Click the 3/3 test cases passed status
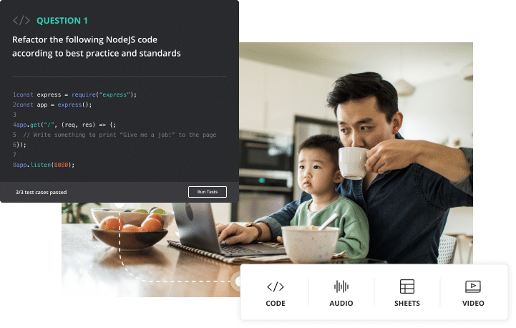The height and width of the screenshot is (328, 516). coord(41,193)
